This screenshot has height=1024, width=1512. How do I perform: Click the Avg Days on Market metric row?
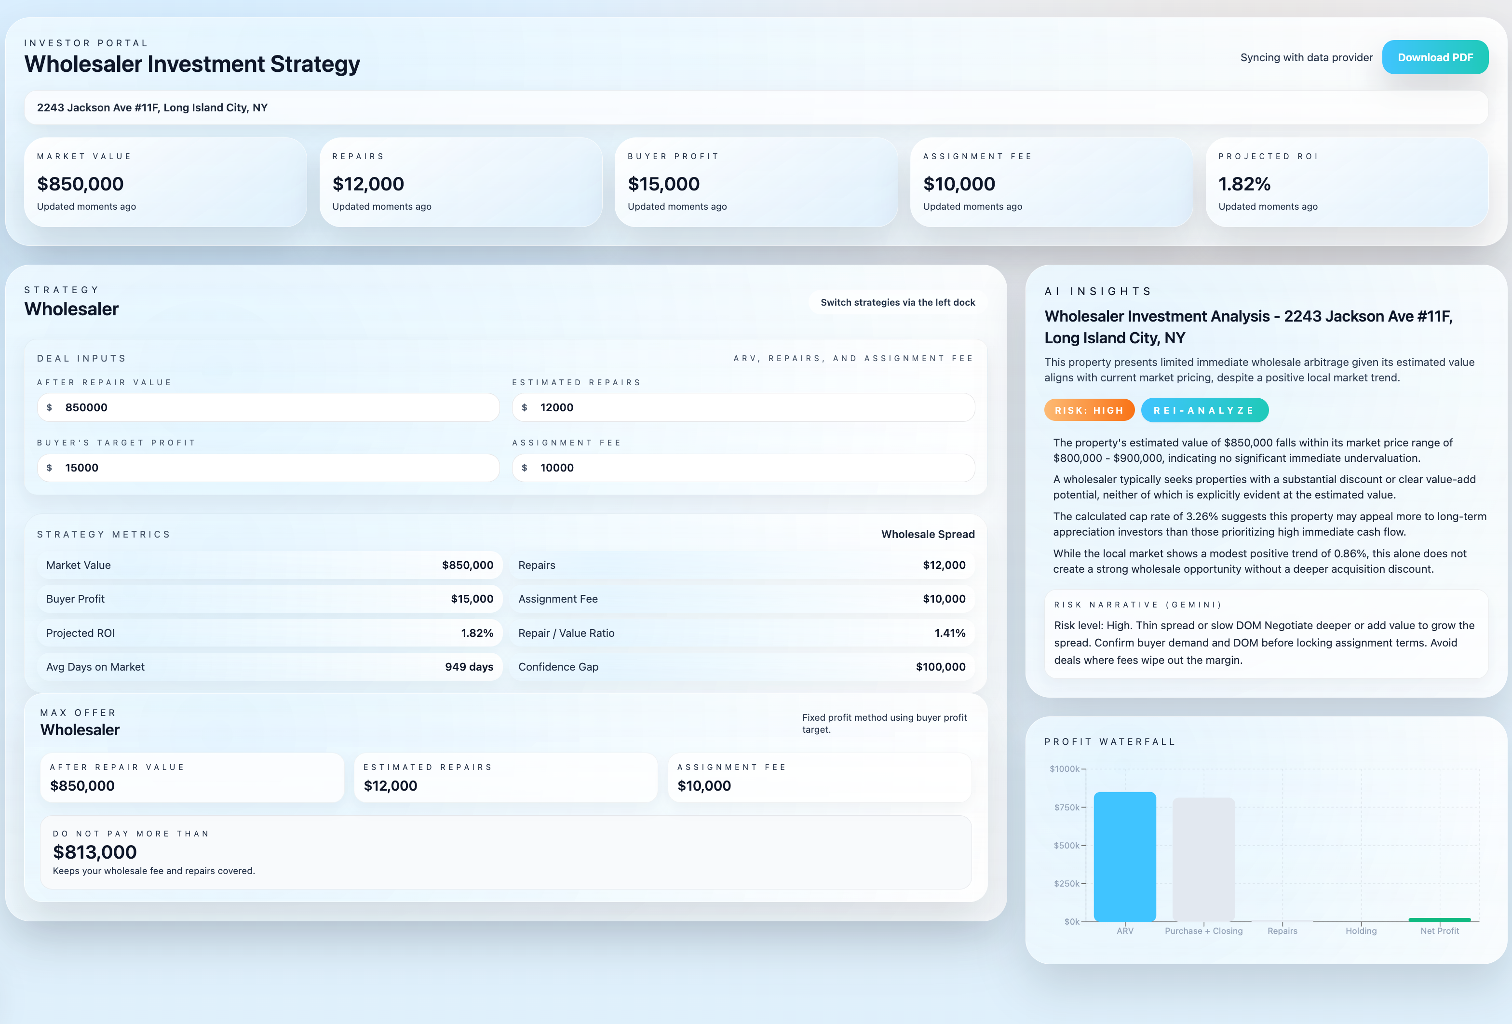(270, 666)
